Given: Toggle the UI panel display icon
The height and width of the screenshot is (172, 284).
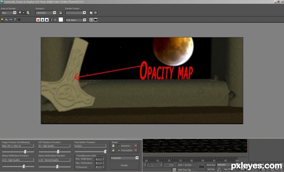Looking at the screenshot, I should pyautogui.click(x=96, y=20).
